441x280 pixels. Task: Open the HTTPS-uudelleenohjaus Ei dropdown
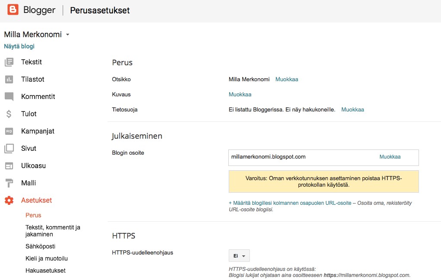point(239,256)
